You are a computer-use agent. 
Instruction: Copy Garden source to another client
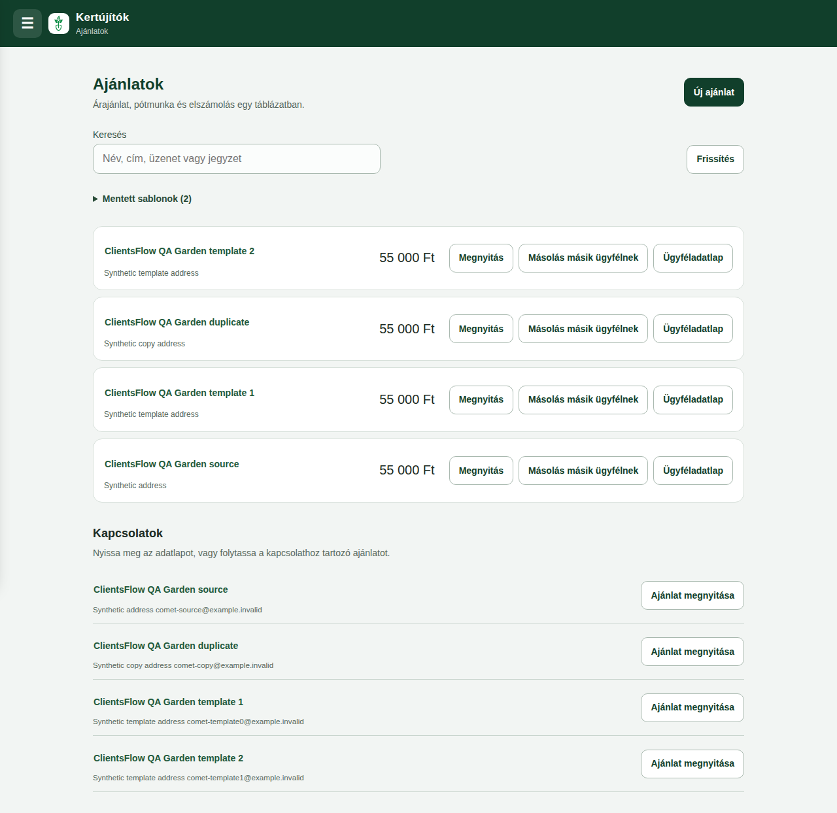(x=583, y=471)
